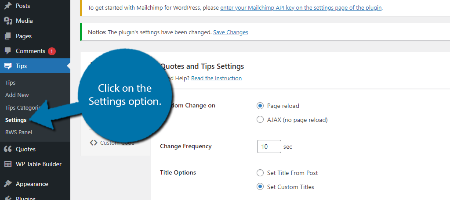Open the Add New submenu item
The image size is (450, 200).
17,95
